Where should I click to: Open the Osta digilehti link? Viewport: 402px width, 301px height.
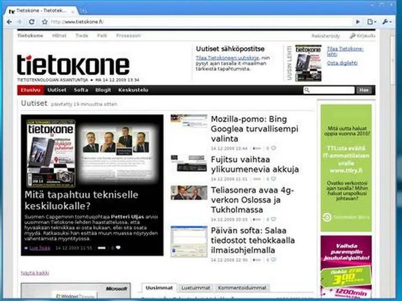tap(342, 63)
